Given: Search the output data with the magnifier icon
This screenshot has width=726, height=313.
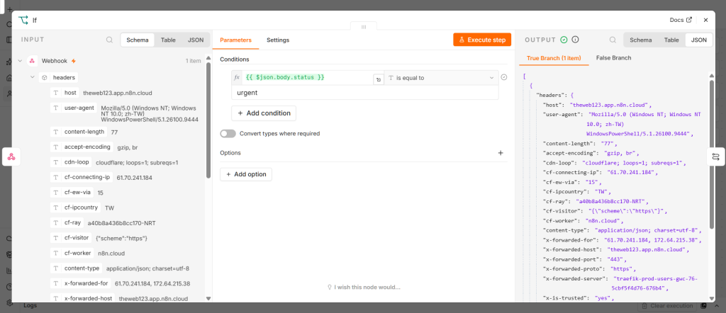Looking at the screenshot, I should click(613, 40).
